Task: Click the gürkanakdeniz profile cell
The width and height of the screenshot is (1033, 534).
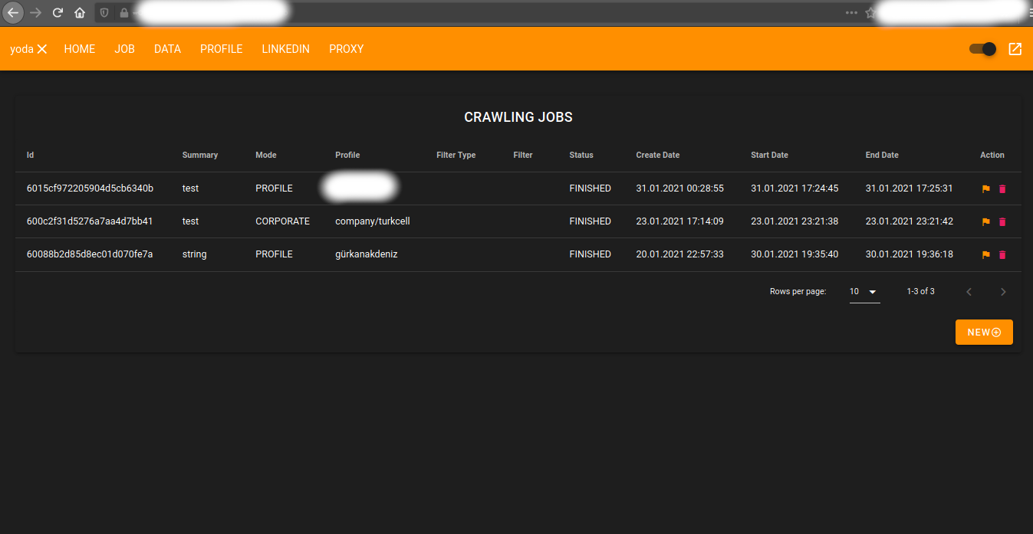Action: tap(367, 254)
